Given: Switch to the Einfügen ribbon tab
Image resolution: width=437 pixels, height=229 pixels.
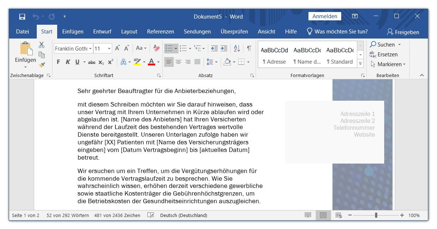Looking at the screenshot, I should 72,32.
